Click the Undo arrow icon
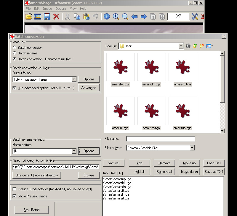This screenshot has height=216, width=237. pos(95,17)
